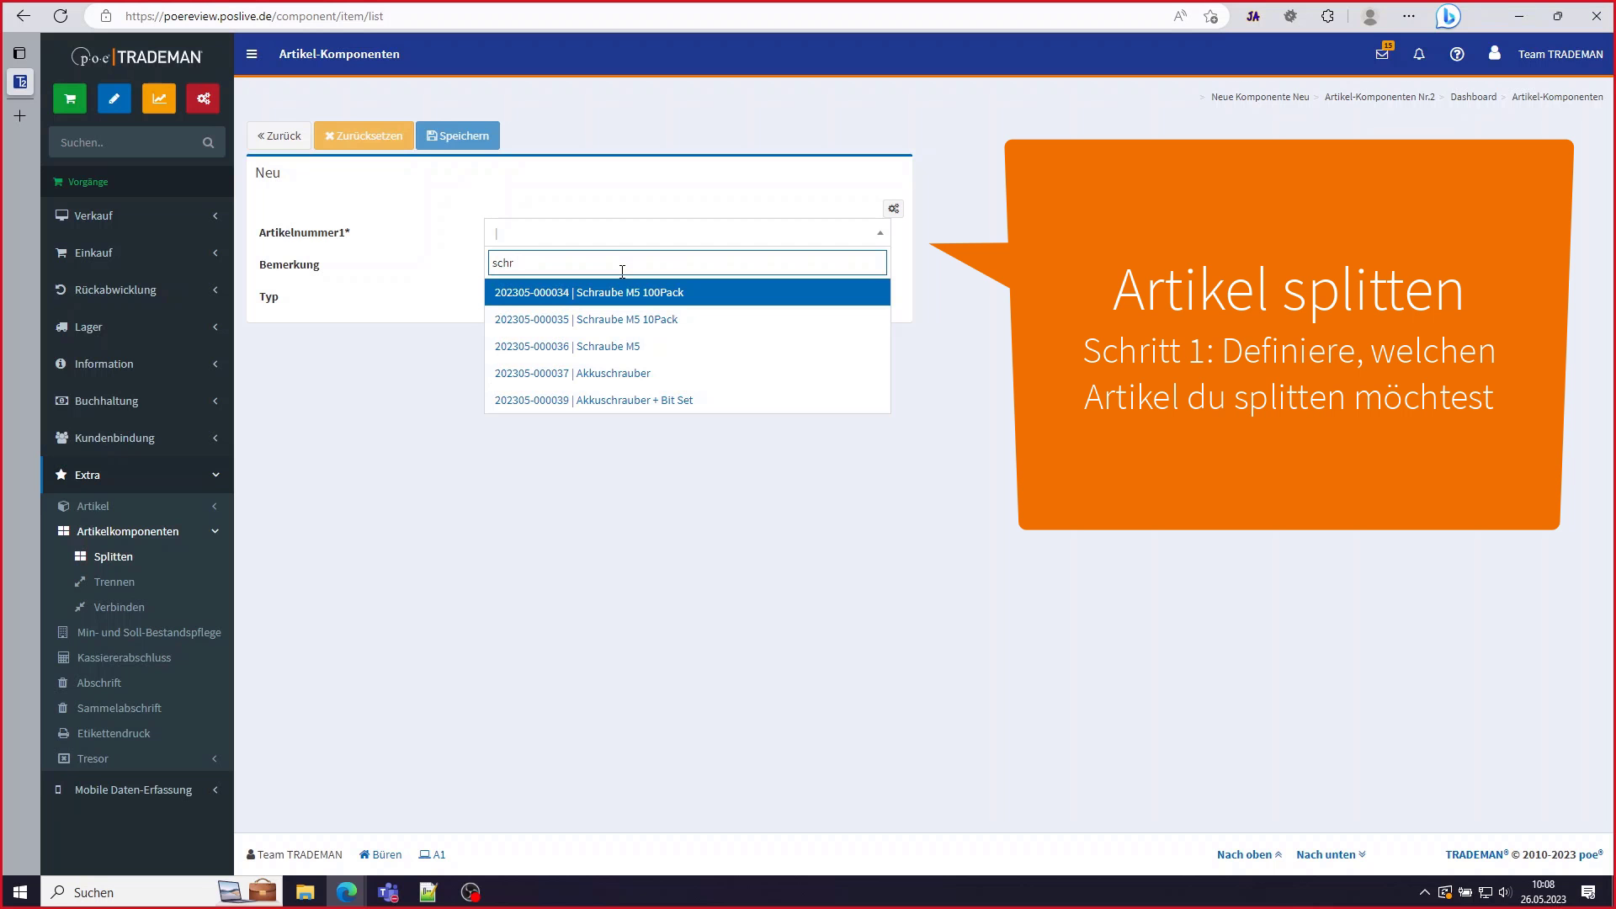This screenshot has width=1616, height=909.
Task: Select the Trennen menu item
Action: pyautogui.click(x=114, y=582)
